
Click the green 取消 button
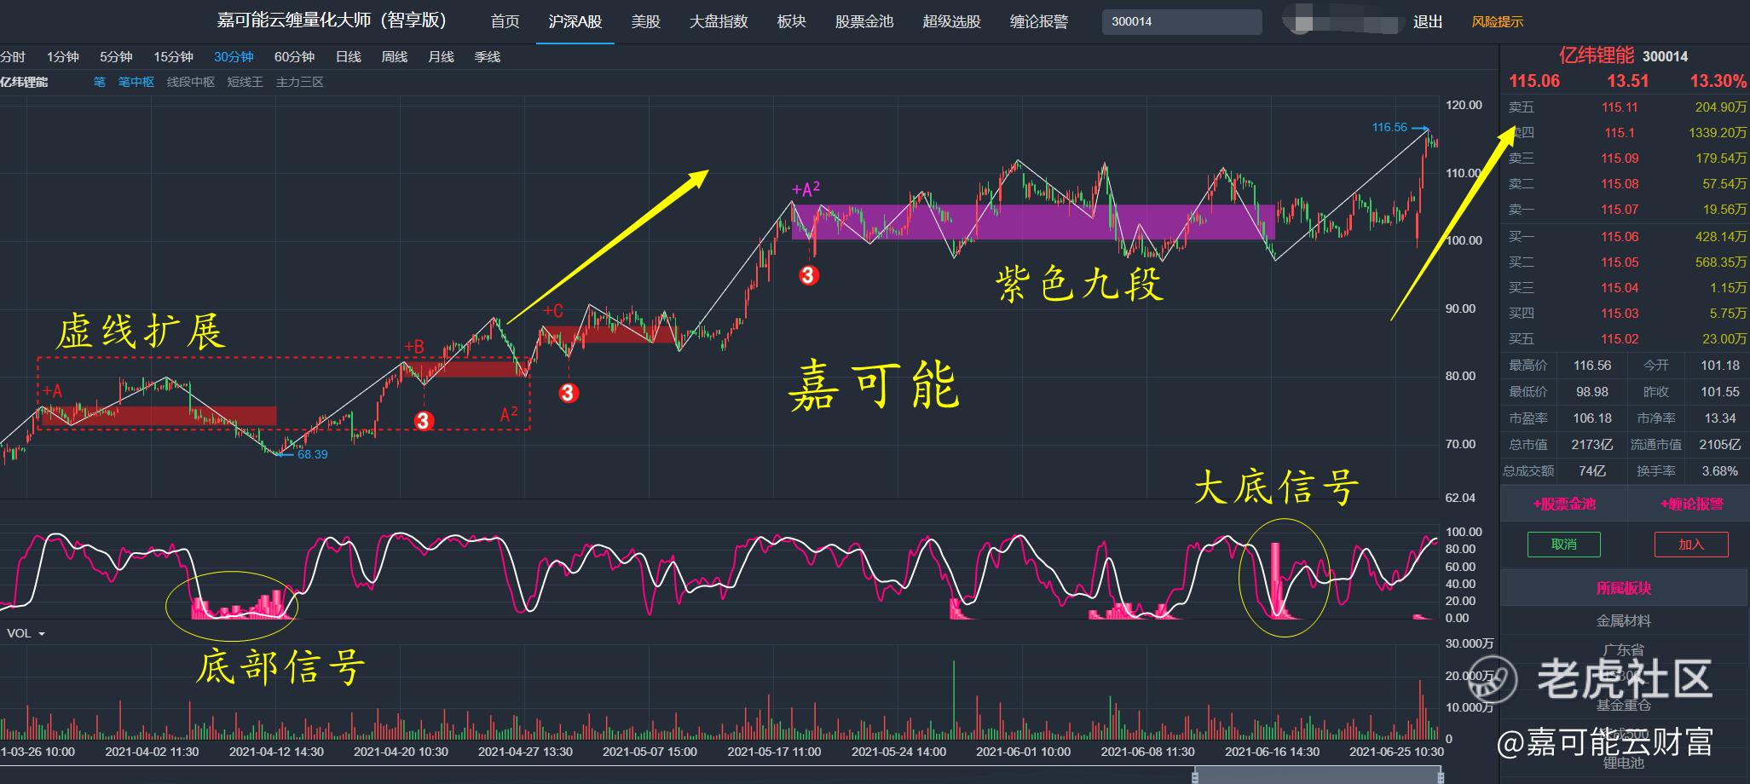click(x=1563, y=545)
